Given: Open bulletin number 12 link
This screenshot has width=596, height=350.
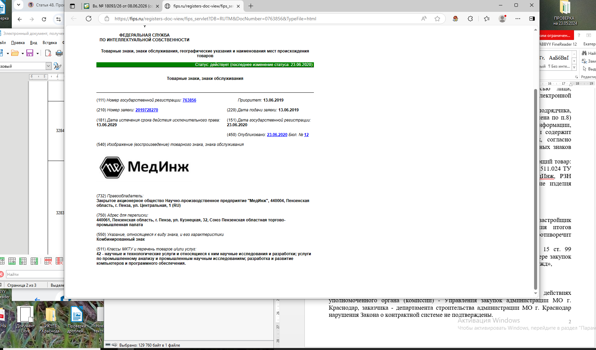Looking at the screenshot, I should point(306,135).
